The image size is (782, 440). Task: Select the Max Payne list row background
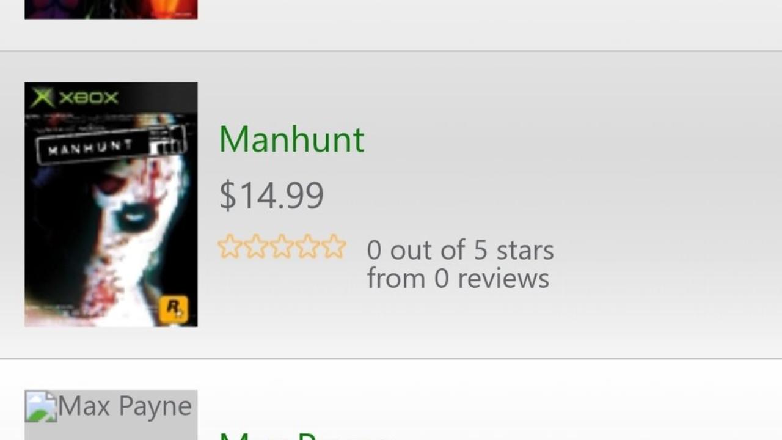(x=391, y=400)
